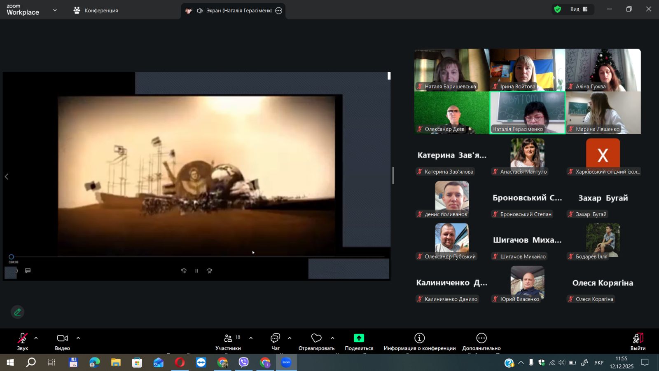Select Ірина Войтова video thumbnail
Image resolution: width=659 pixels, height=371 pixels.
[x=527, y=70]
